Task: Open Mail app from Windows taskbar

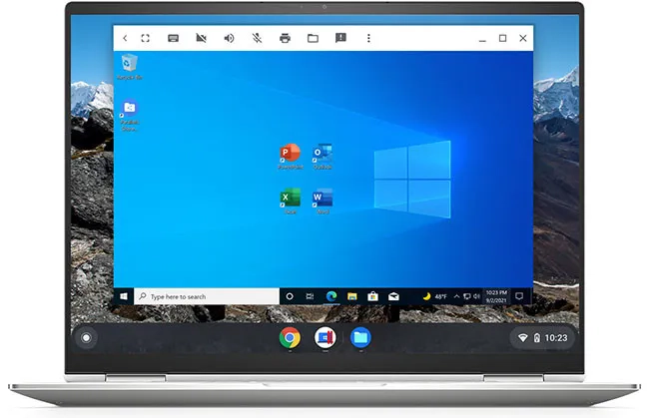Action: [x=393, y=296]
